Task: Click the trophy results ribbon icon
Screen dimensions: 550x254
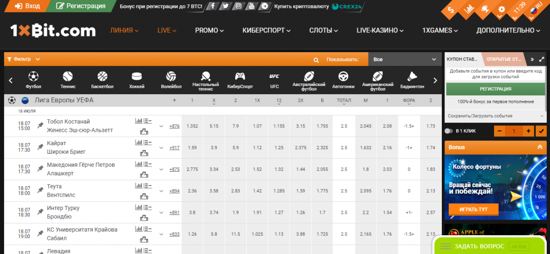Action: pos(485,9)
